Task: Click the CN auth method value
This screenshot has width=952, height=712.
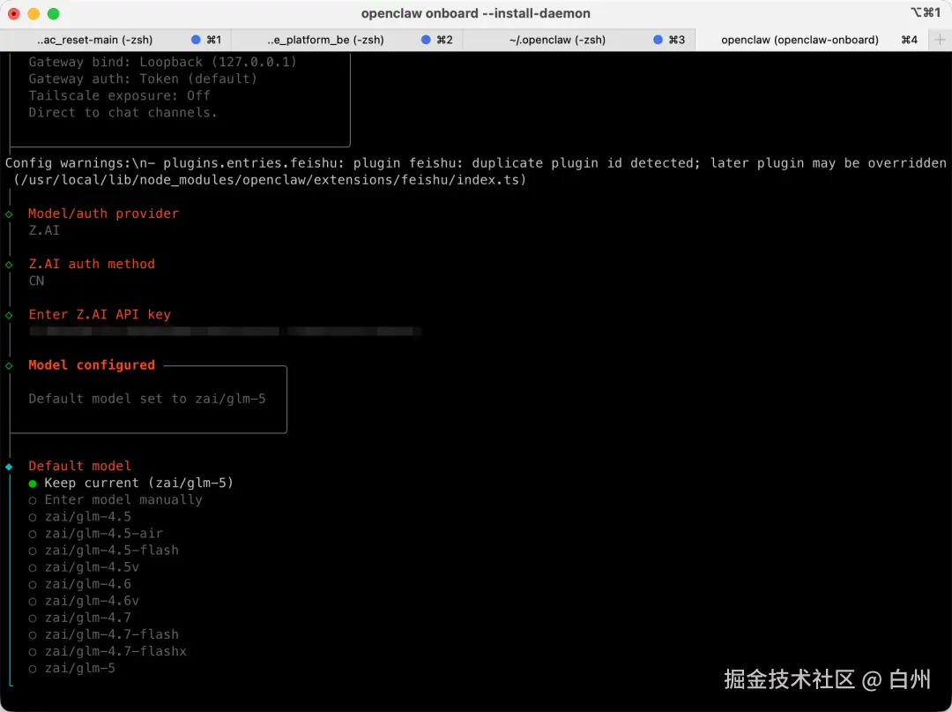Action: click(36, 281)
